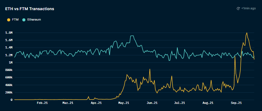The image size is (262, 111).
Task: Click the yellow FTM legend dot
Action: click(x=9, y=20)
